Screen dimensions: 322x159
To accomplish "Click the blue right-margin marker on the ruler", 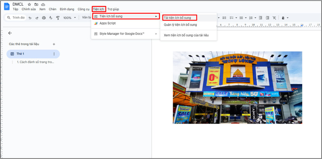I will 302,25.
